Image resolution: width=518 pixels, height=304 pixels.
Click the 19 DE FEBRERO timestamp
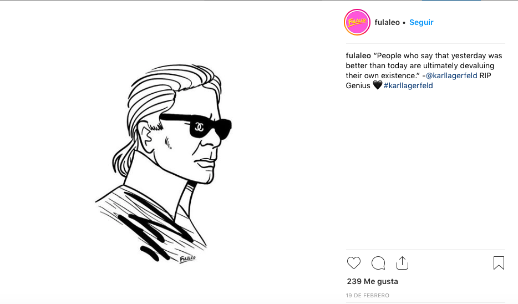(x=368, y=296)
